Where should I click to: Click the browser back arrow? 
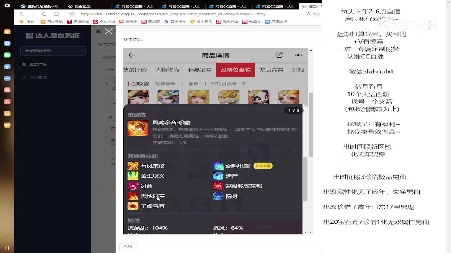coord(21,14)
